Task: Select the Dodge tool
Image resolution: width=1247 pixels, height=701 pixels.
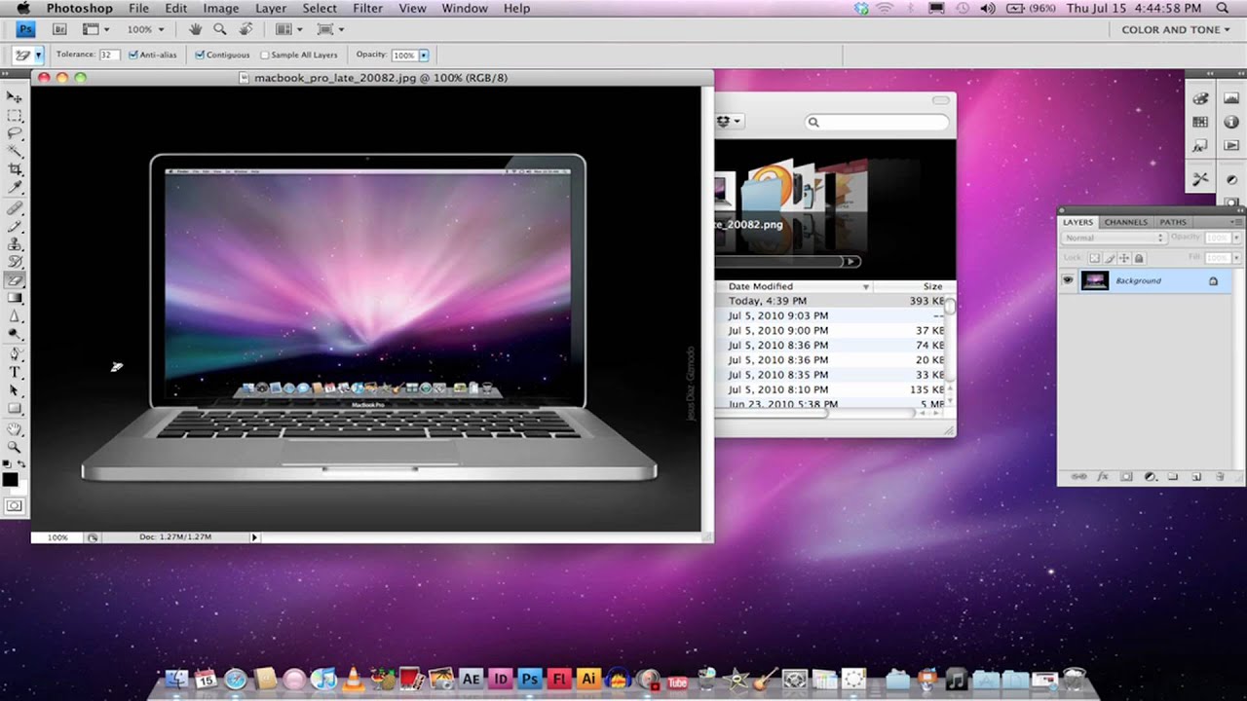Action: pos(15,334)
